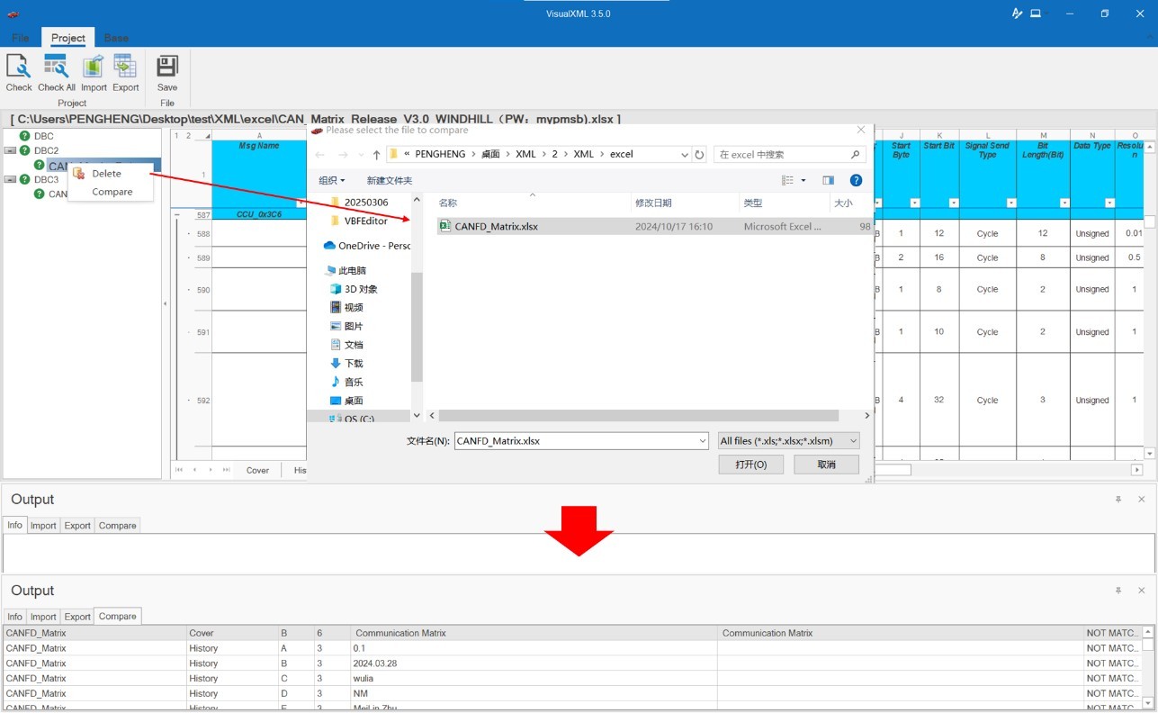Click the CCU_0x3C6 message cell

coord(259,214)
